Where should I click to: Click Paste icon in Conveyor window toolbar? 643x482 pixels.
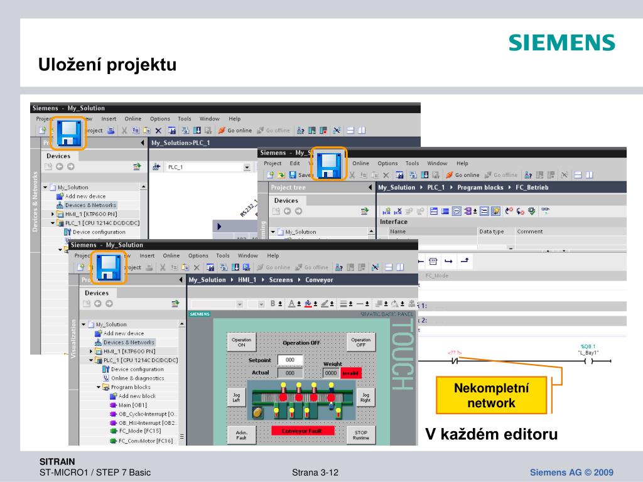[x=185, y=267]
